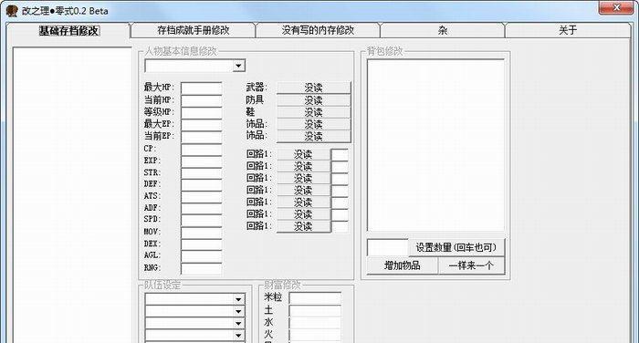639x343 pixels.
Task: Focus the 土 sepith input field
Action: click(x=315, y=310)
